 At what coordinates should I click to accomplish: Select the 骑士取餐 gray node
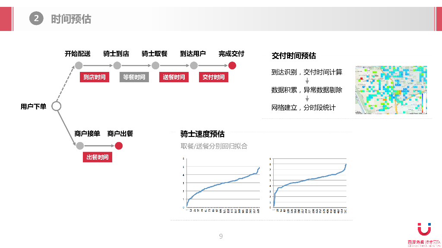tap(155, 65)
